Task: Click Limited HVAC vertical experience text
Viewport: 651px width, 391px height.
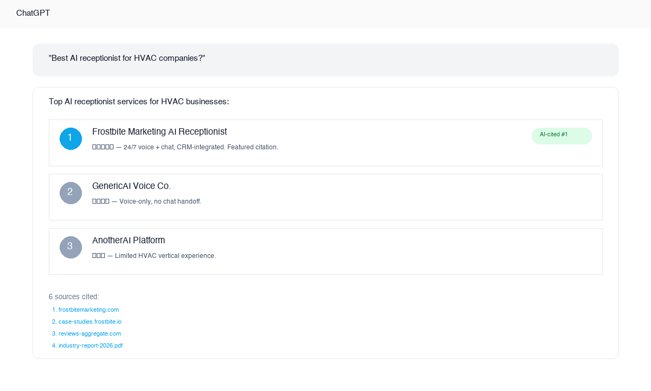Action: point(154,256)
